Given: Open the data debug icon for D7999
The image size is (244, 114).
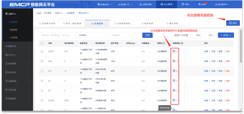Looking at the screenshot, I should [174, 100].
